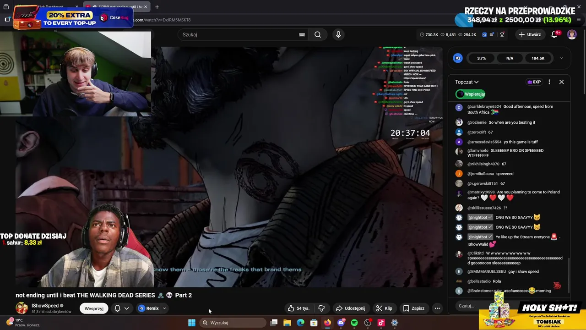Image resolution: width=586 pixels, height=330 pixels.
Task: Open the account avatar menu
Action: pos(572,34)
